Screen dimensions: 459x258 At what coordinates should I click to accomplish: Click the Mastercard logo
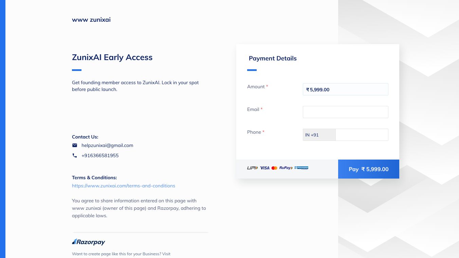coord(274,168)
